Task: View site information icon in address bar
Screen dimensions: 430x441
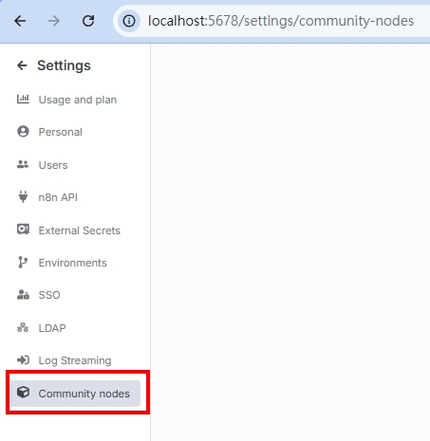Action: (x=129, y=21)
